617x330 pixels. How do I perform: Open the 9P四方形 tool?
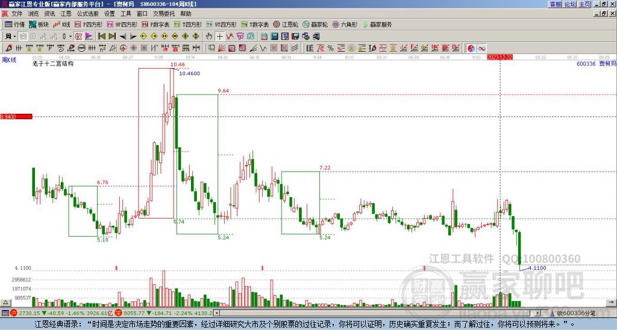(x=122, y=24)
